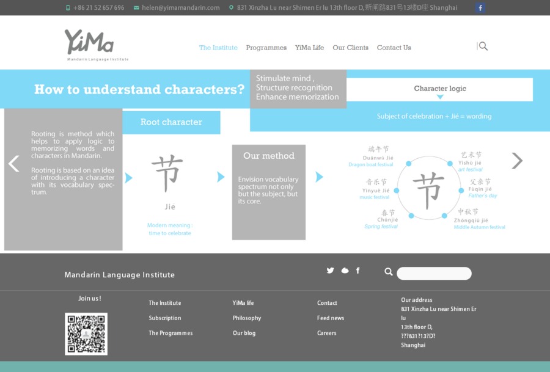
Task: Click the 'Join us!' footer heading
Action: tap(89, 298)
